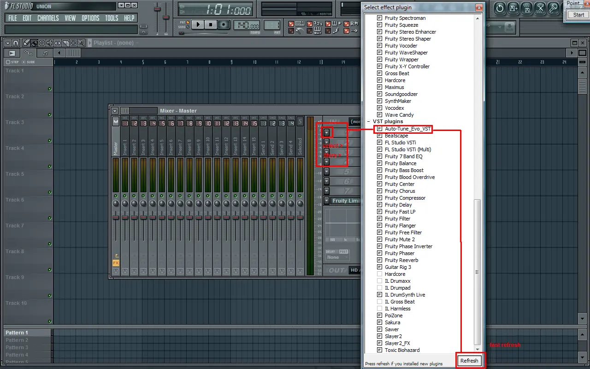Collapse the VST plugins tree group
This screenshot has width=590, height=369.
point(369,122)
